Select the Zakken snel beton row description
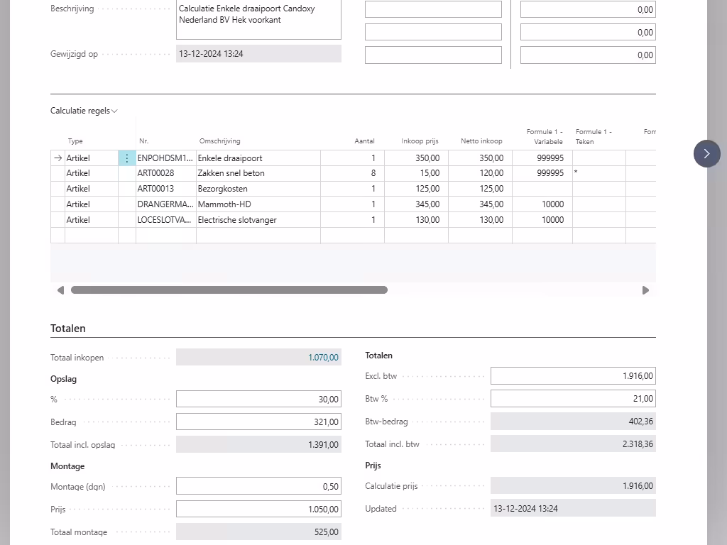 257,173
